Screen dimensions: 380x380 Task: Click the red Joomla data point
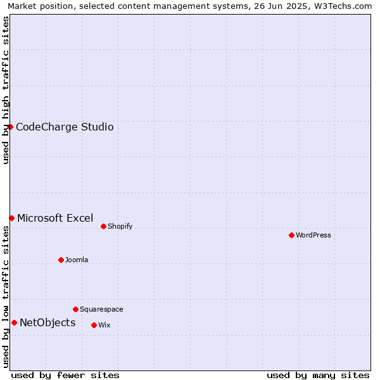[61, 260]
